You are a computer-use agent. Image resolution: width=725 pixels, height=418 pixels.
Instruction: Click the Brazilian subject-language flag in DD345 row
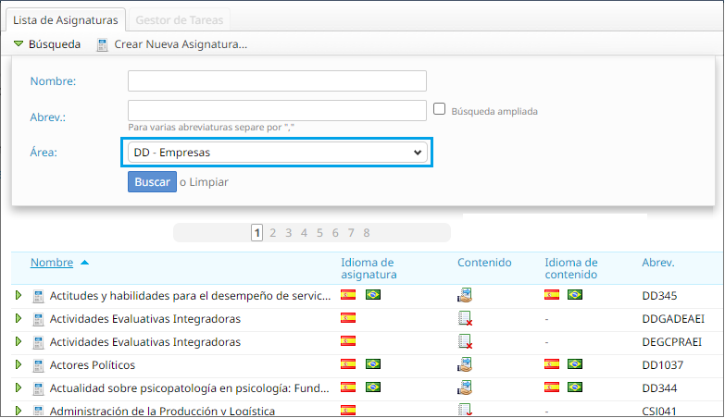pos(373,295)
